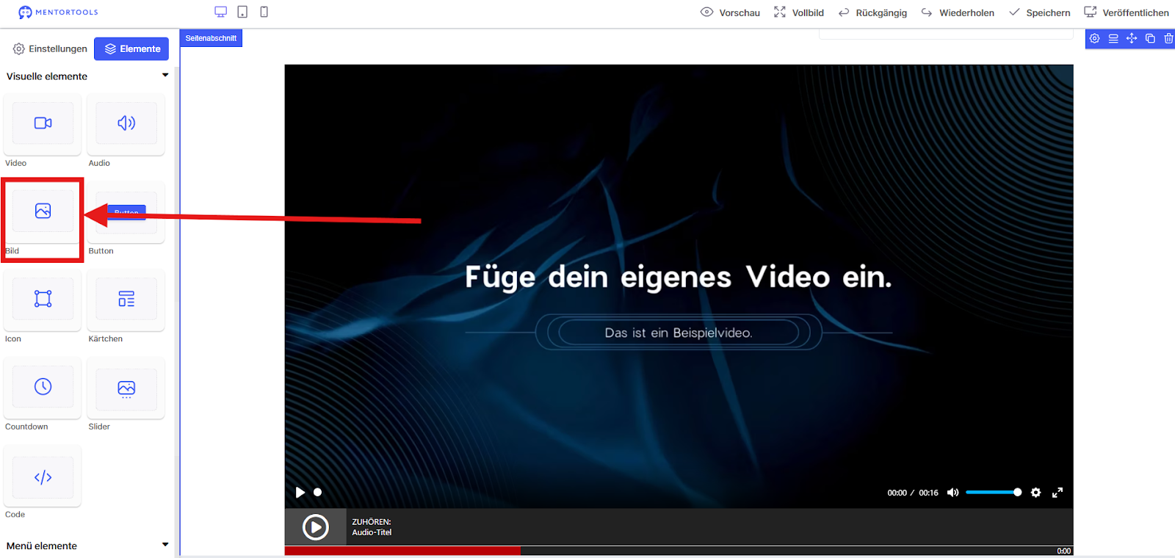Viewport: 1175px width, 558px height.
Task: Enter video fullscreen mode
Action: [1057, 493]
